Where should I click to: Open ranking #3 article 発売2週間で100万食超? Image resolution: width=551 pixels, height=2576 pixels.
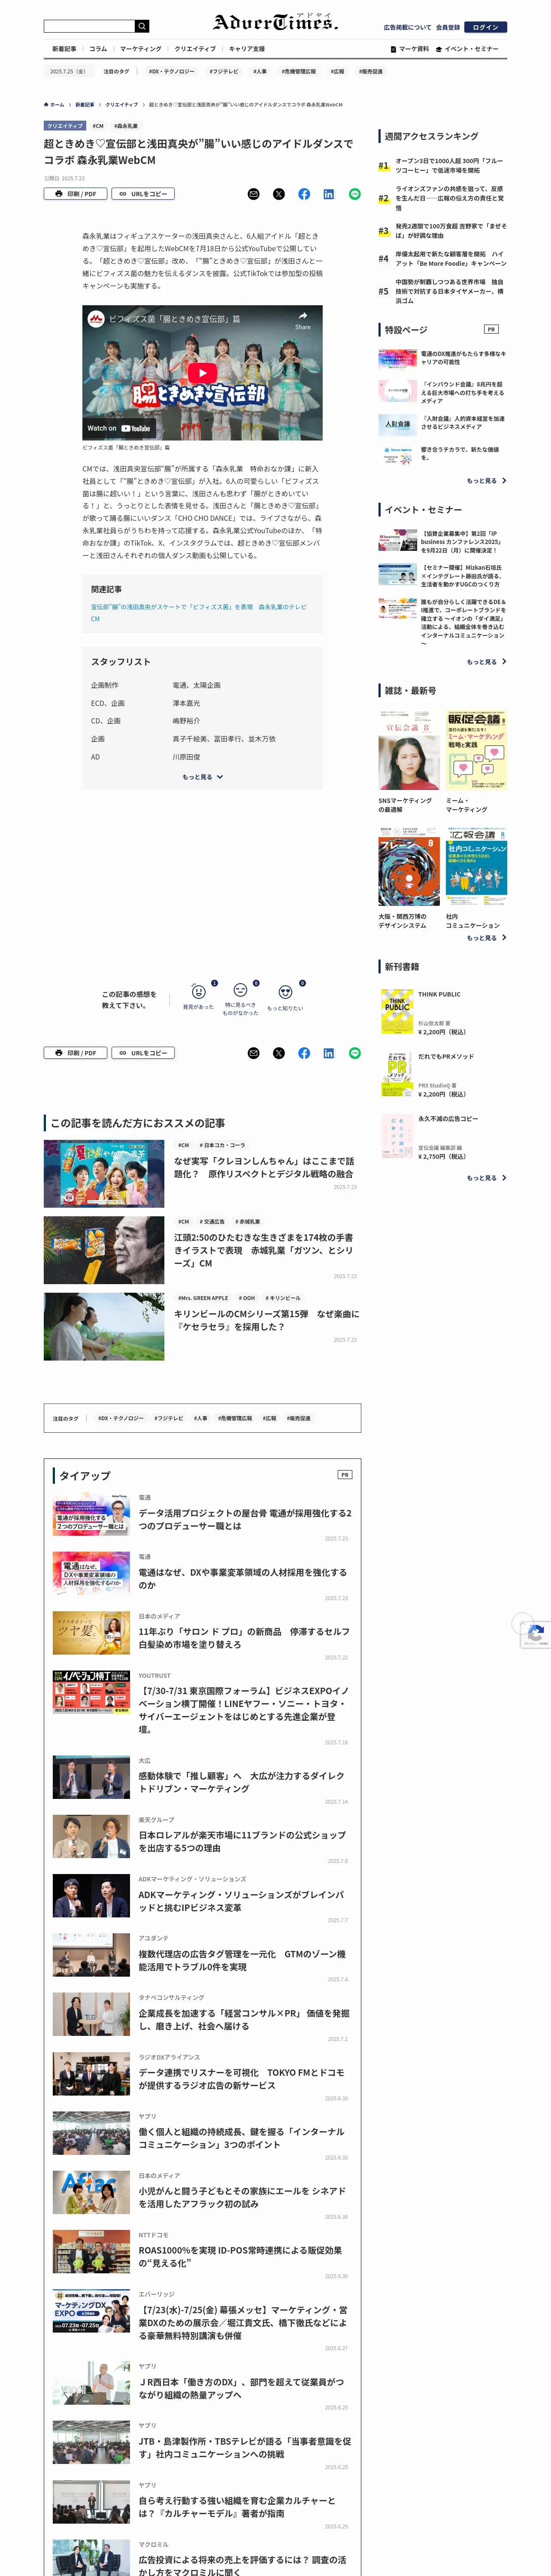(450, 231)
